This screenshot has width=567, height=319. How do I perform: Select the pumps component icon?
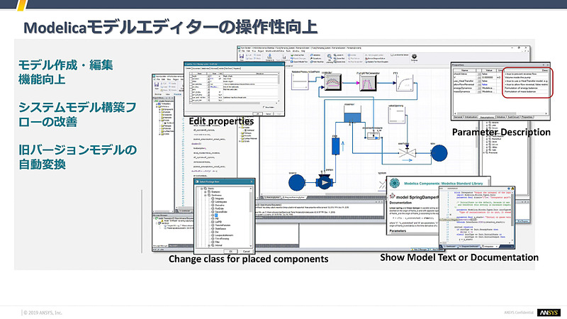[x=324, y=182]
